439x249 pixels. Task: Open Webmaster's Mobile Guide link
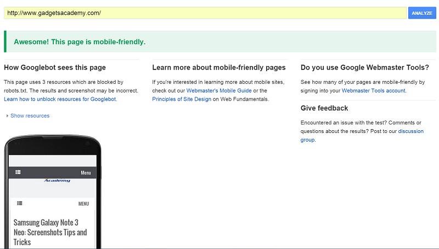[219, 91]
